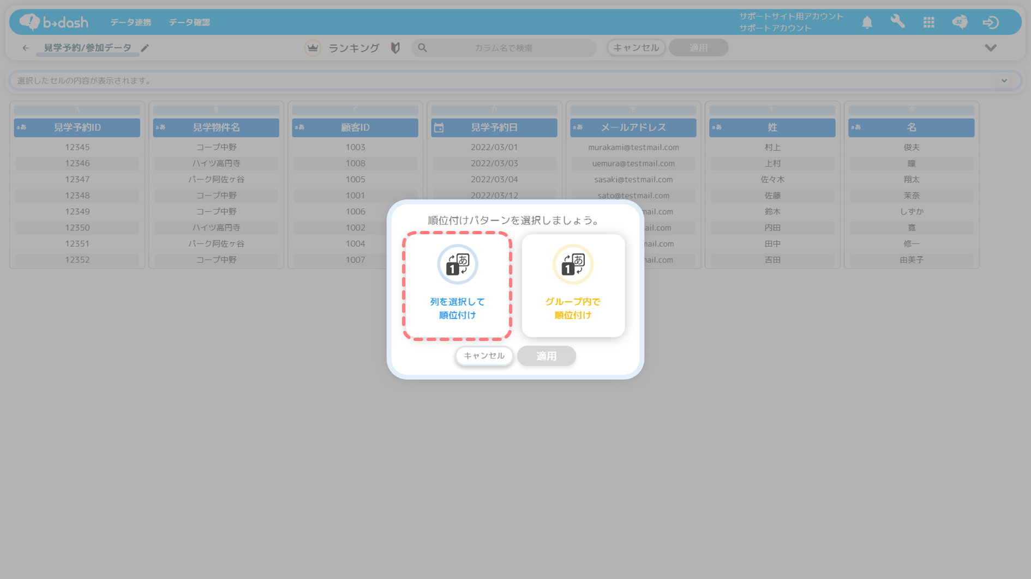Image resolution: width=1031 pixels, height=579 pixels.
Task: Expand the top-right chevron dropdown
Action: click(x=991, y=48)
